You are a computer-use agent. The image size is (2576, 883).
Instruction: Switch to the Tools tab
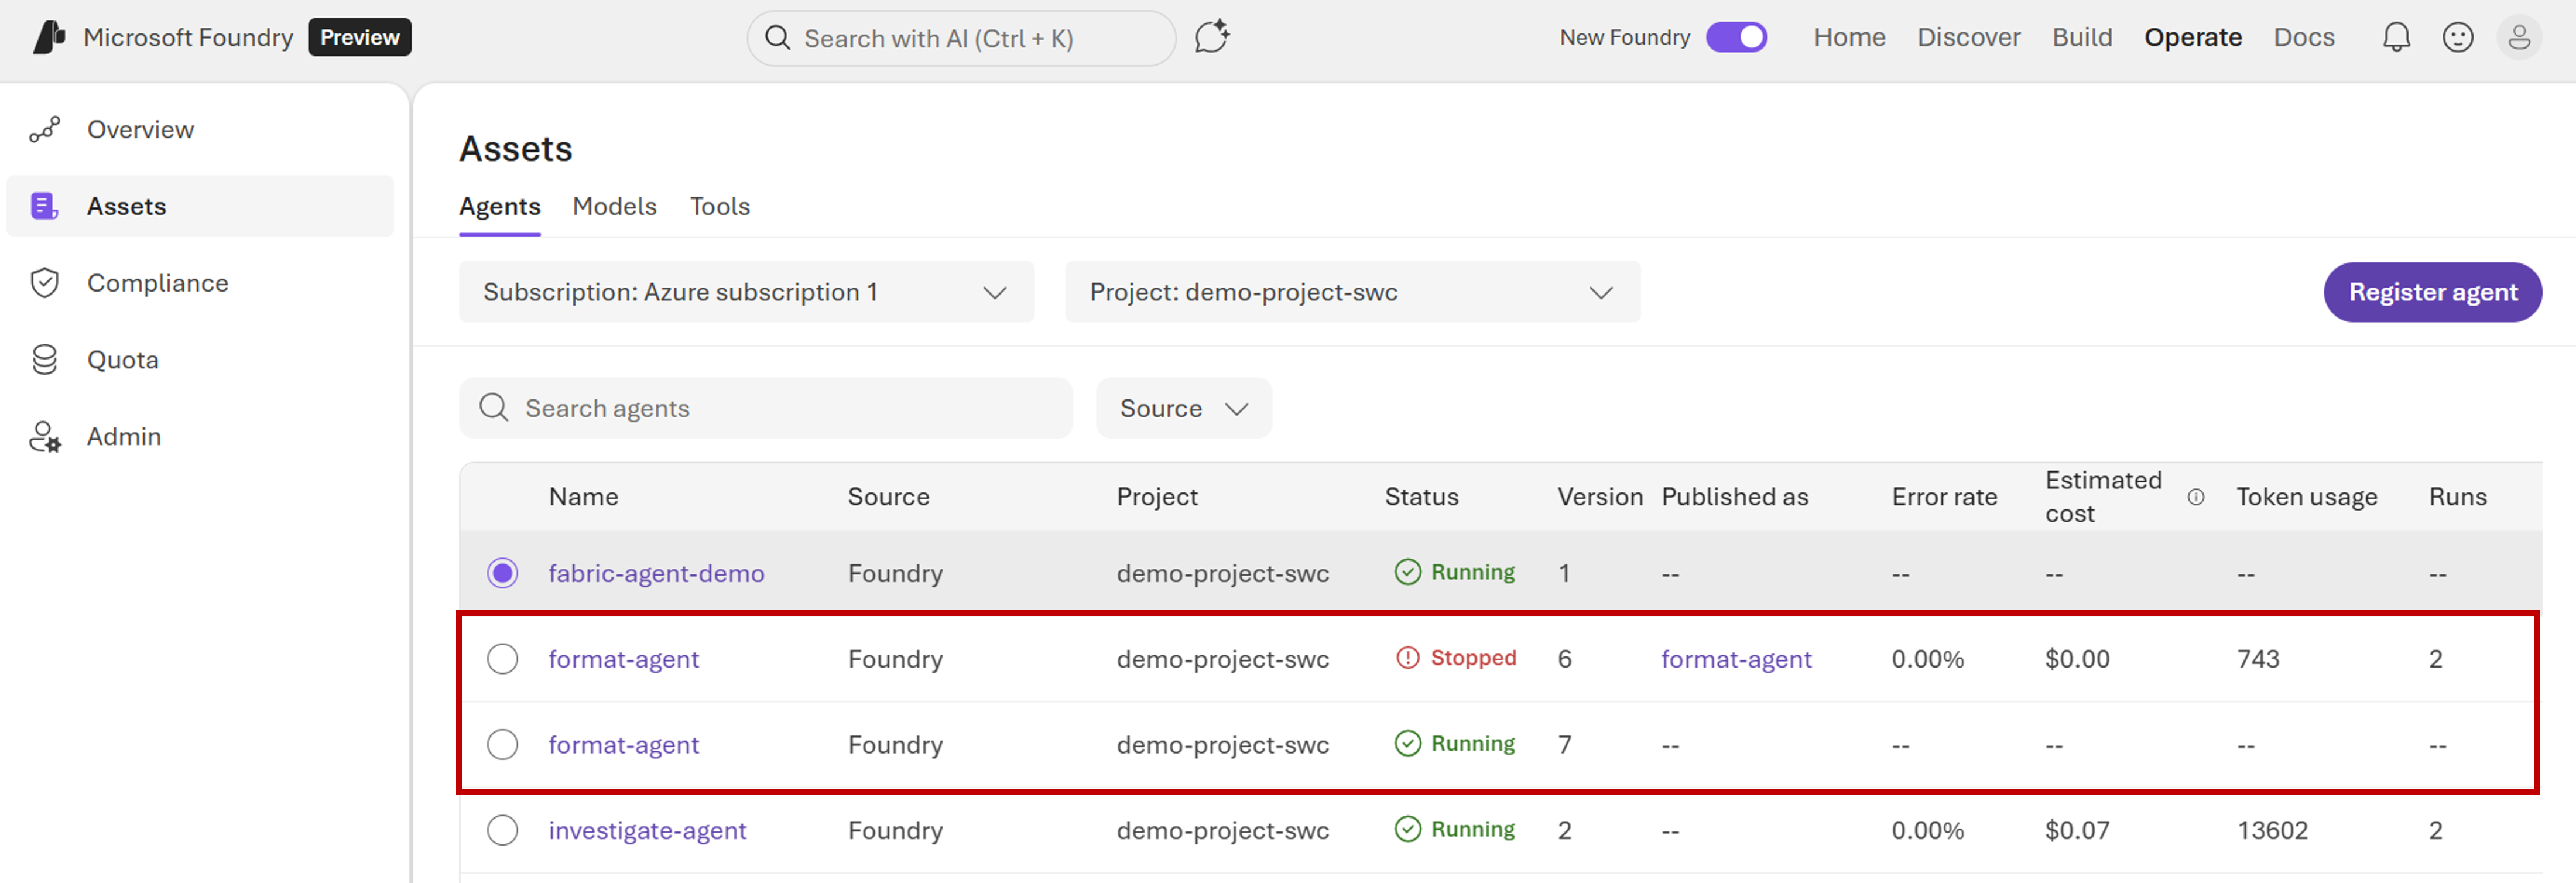point(719,206)
